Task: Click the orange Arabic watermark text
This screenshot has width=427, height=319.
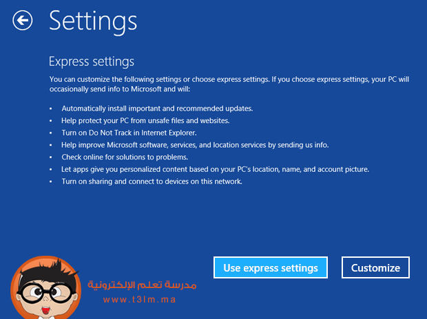Action: pyautogui.click(x=142, y=285)
